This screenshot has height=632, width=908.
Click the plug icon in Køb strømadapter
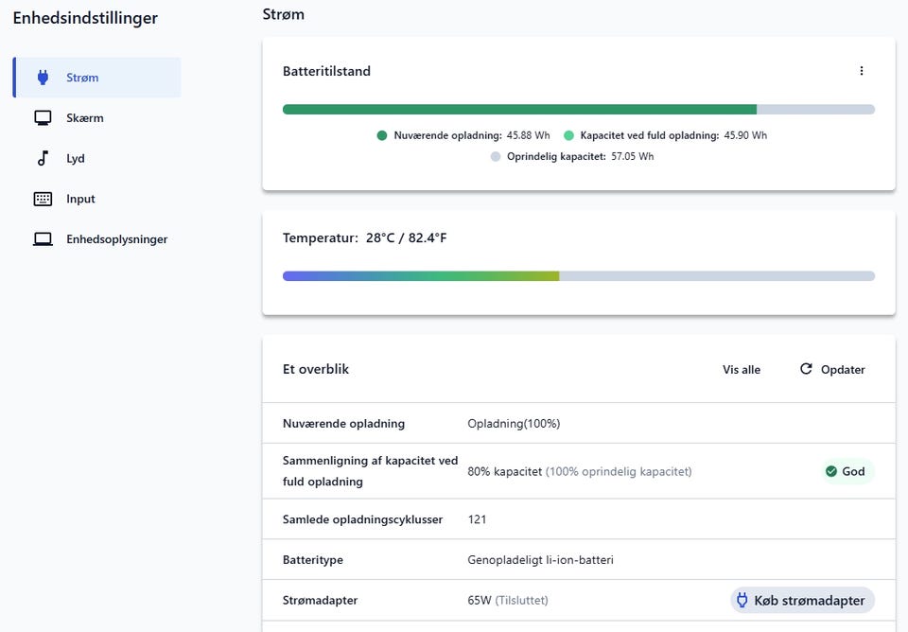[x=742, y=600]
